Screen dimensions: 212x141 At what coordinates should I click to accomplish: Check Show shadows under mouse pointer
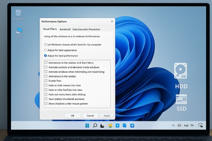tap(46, 104)
